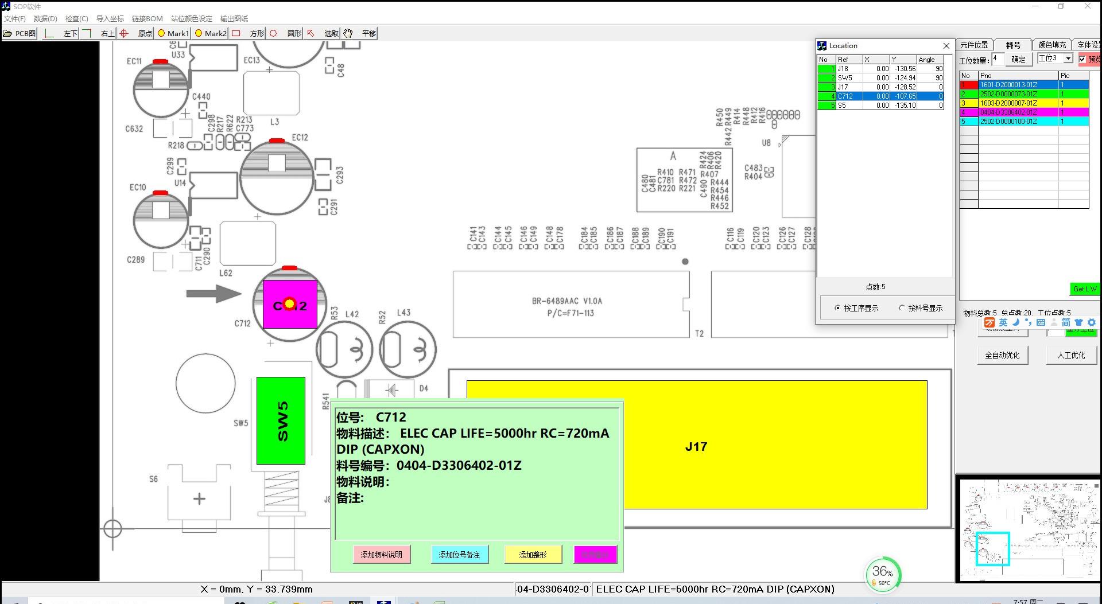Click the red color cell in Pno row 1

click(969, 85)
